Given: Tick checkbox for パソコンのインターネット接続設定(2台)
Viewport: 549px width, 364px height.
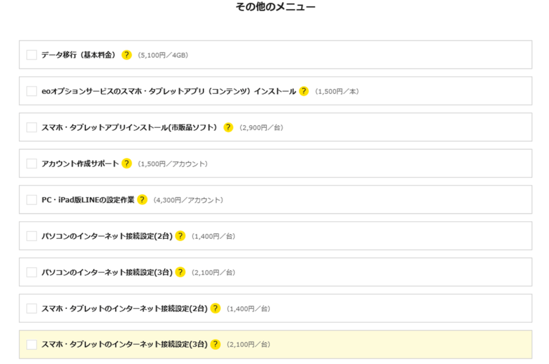Looking at the screenshot, I should click(x=32, y=236).
